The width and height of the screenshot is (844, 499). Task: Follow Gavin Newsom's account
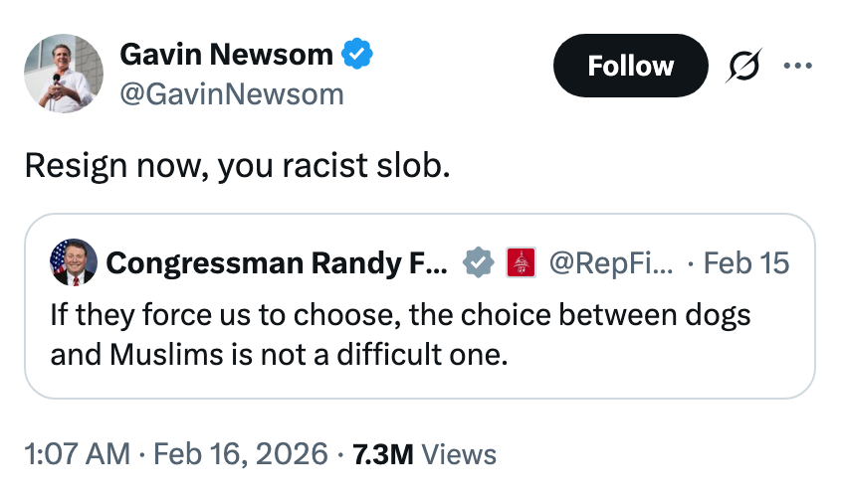coord(630,66)
